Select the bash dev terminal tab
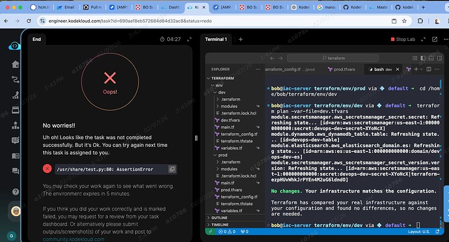The height and width of the screenshot is (242, 449). point(383,70)
